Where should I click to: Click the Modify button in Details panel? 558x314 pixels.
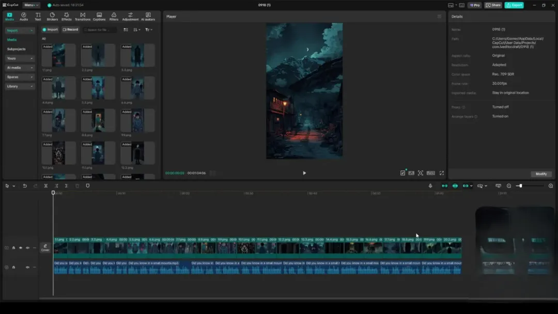click(x=541, y=174)
